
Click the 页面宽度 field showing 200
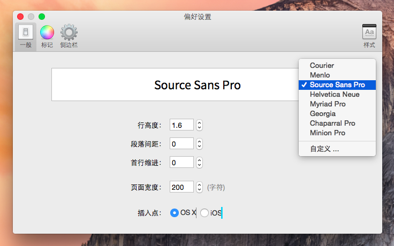pyautogui.click(x=181, y=187)
